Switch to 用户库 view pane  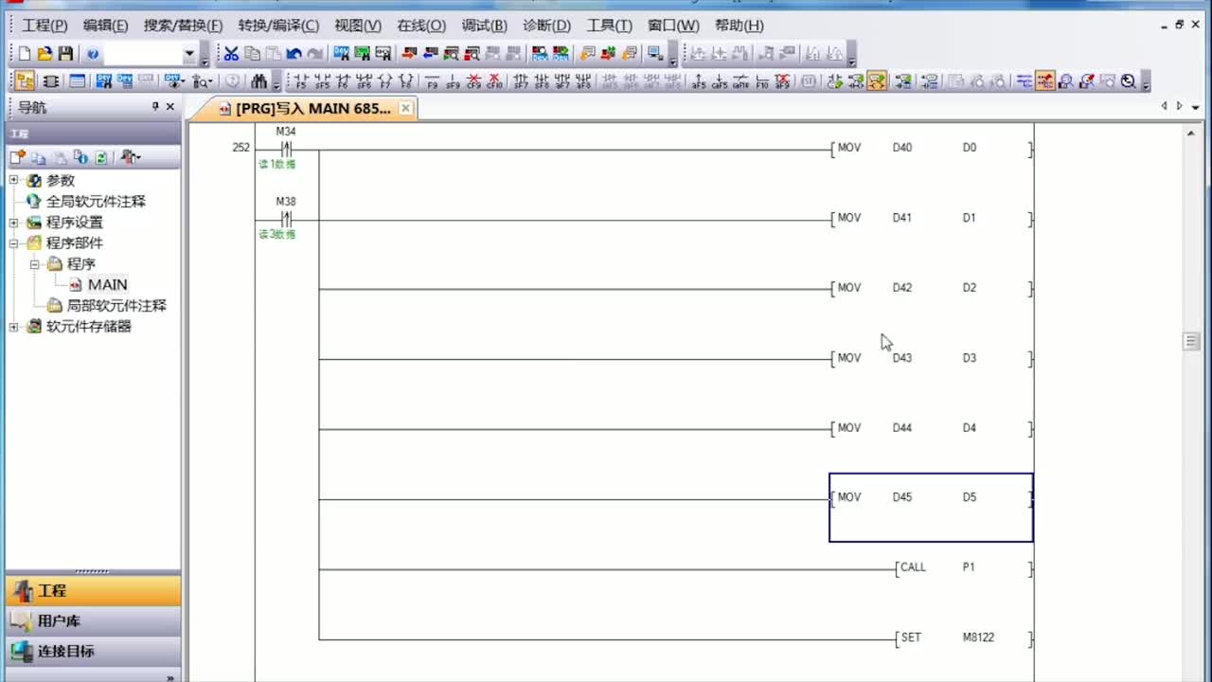92,620
